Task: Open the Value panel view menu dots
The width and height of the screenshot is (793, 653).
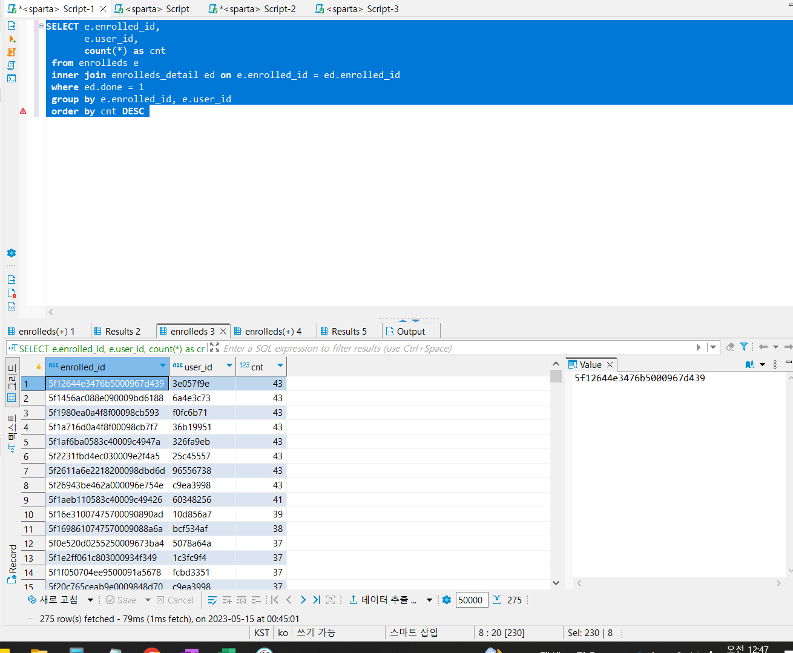Action: pyautogui.click(x=775, y=364)
